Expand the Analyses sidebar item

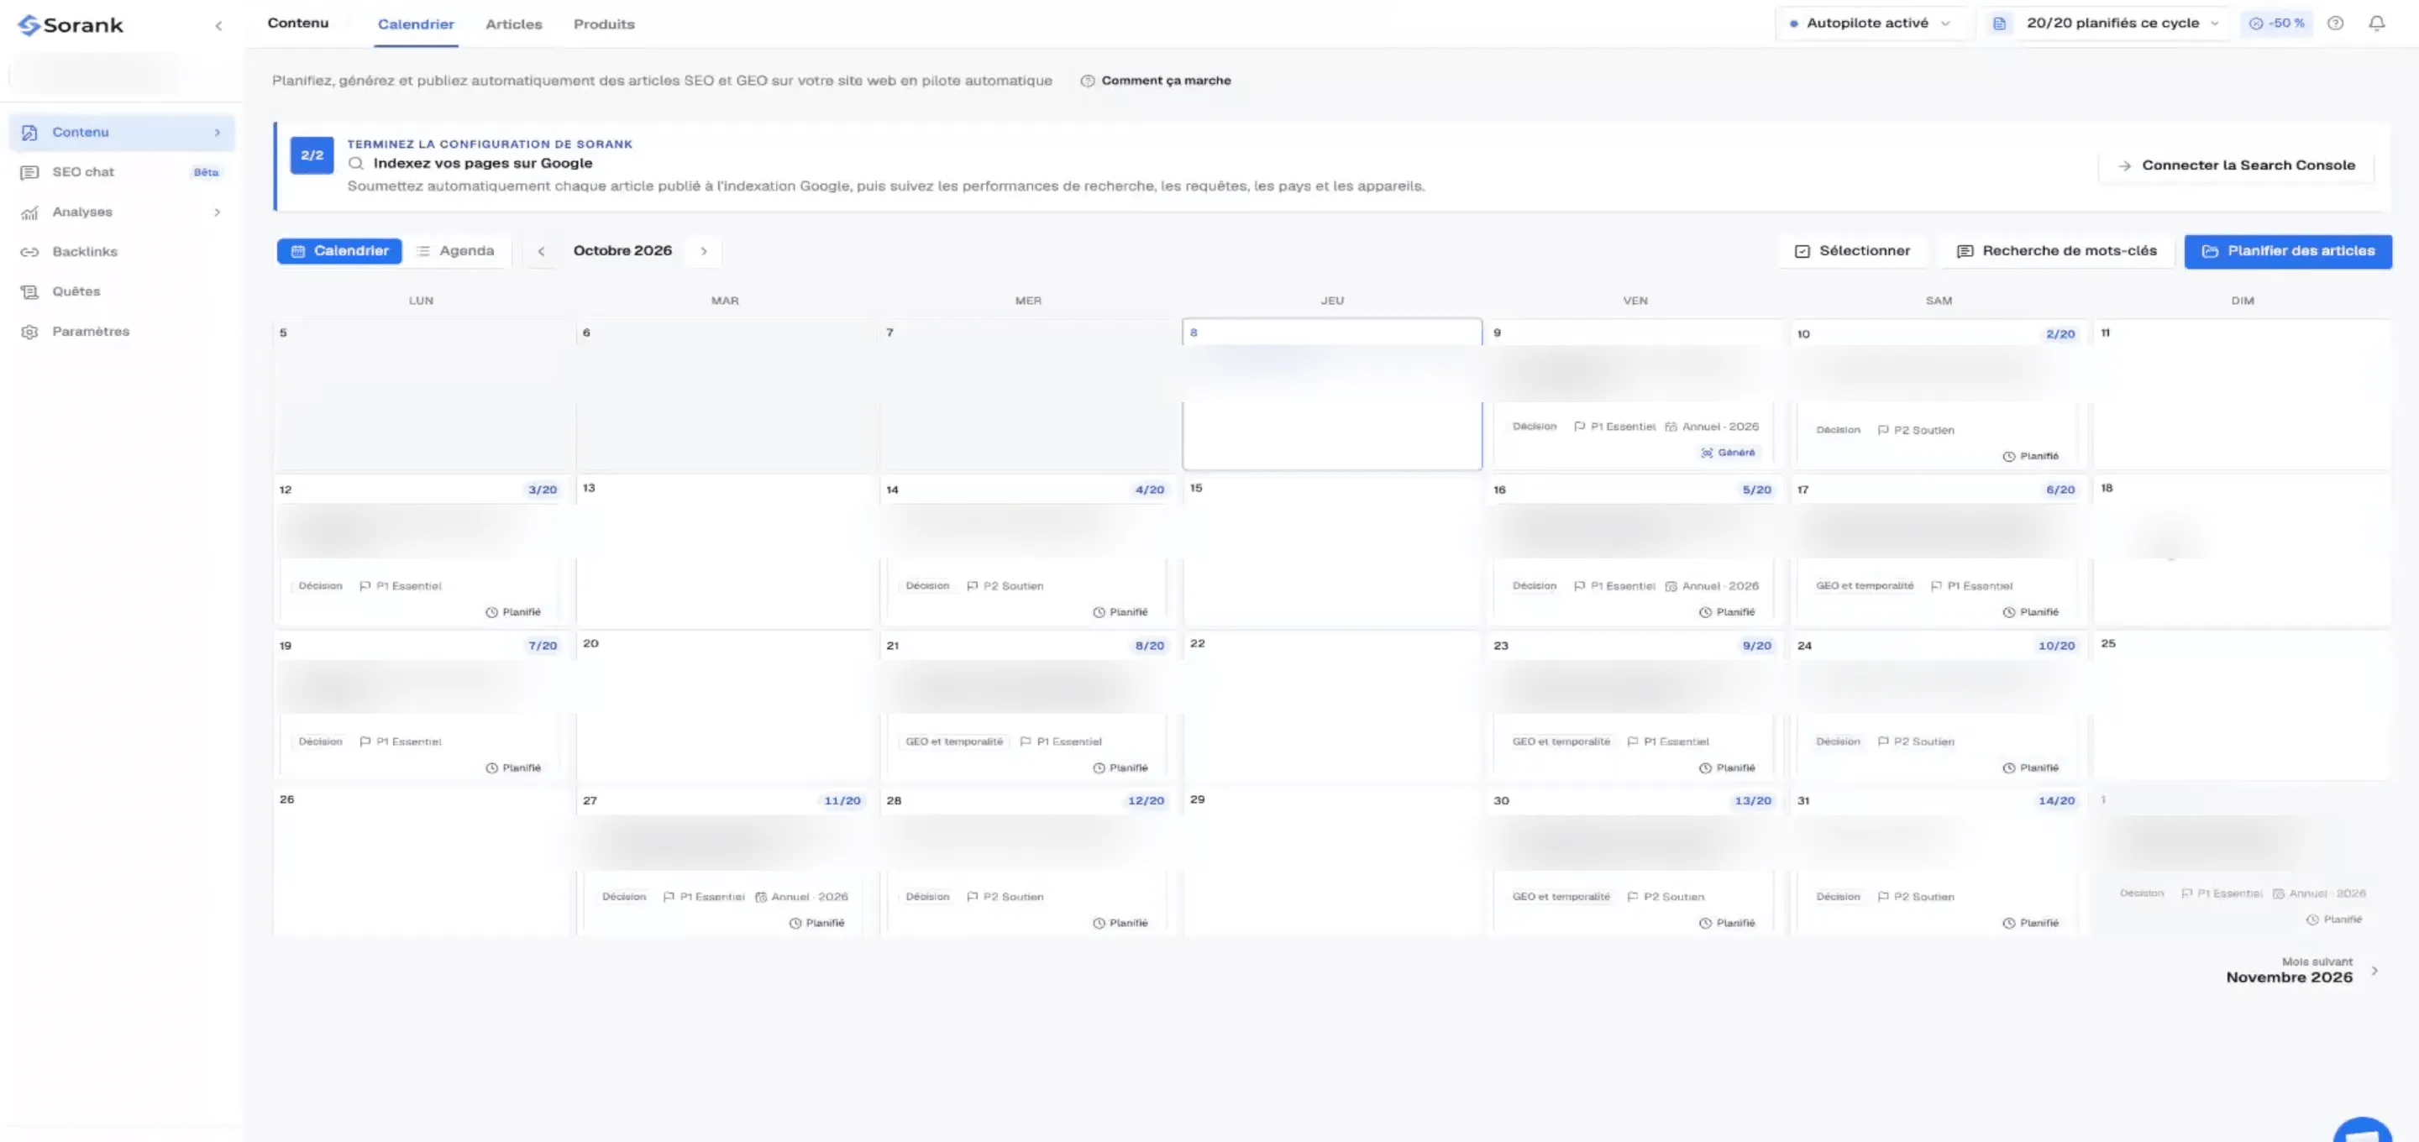tap(121, 212)
